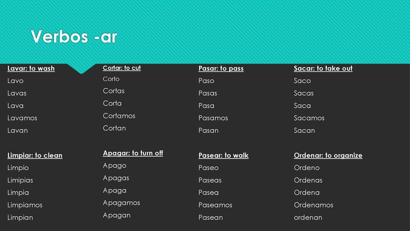This screenshot has width=410, height=231.
Task: Select the word 'Apagamos'
Action: (x=121, y=203)
